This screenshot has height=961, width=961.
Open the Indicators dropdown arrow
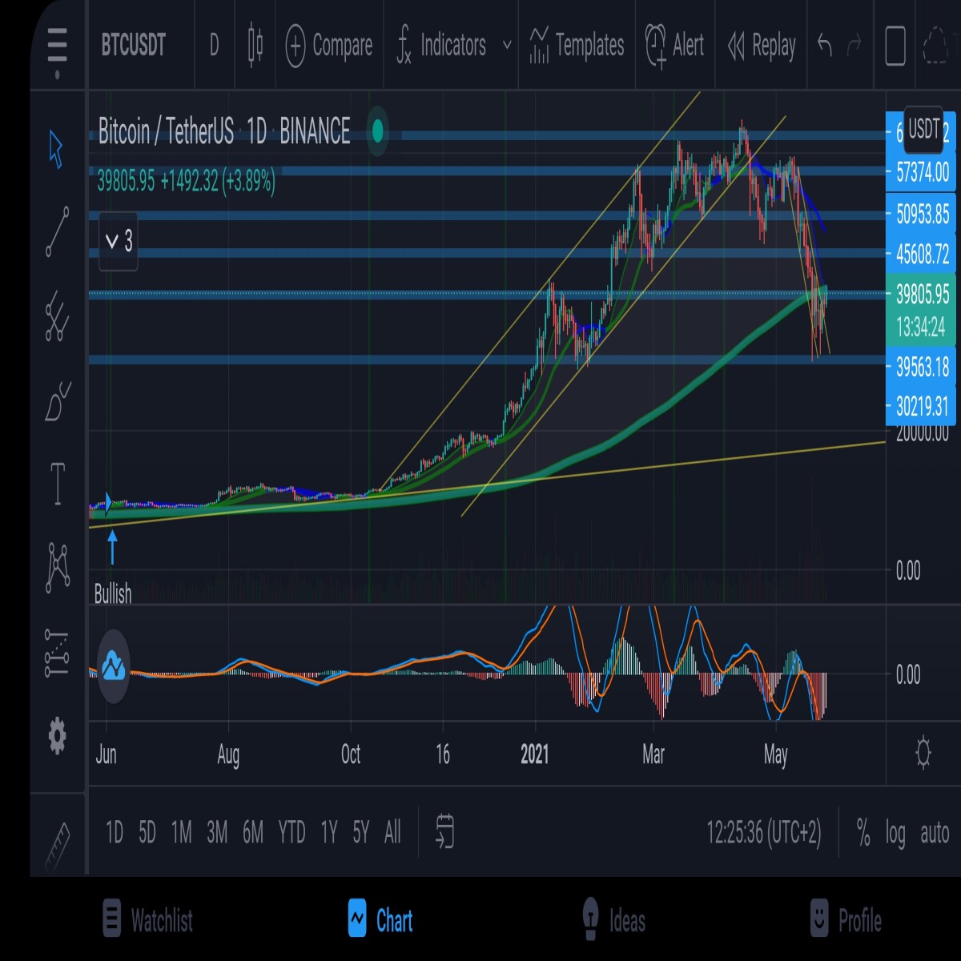507,45
